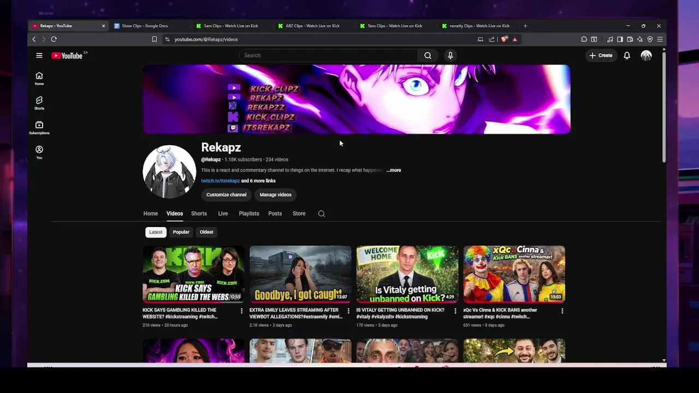The width and height of the screenshot is (699, 393).
Task: Open Shorts in the left sidebar
Action: tap(39, 103)
